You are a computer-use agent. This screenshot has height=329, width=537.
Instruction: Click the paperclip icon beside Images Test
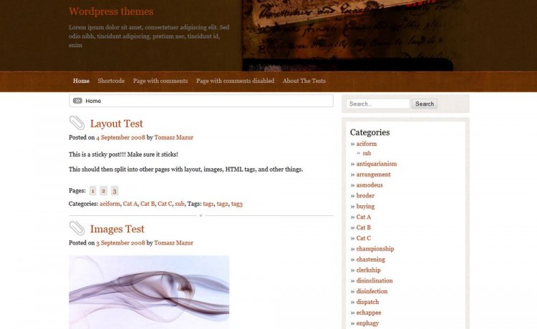[x=77, y=228]
